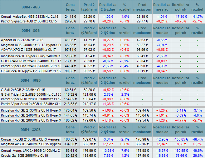Select half-year difference '-160,55 €'
Screen dimensions: 205x158
click(181, 151)
